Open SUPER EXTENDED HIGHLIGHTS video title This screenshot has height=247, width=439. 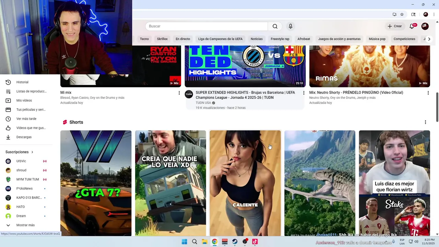(245, 95)
